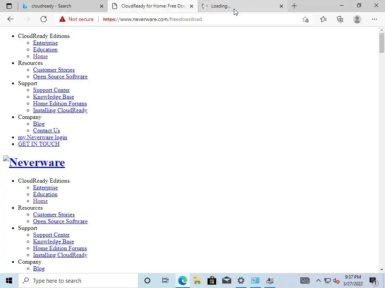
Task: Click the network status tray icon
Action: coord(327,280)
